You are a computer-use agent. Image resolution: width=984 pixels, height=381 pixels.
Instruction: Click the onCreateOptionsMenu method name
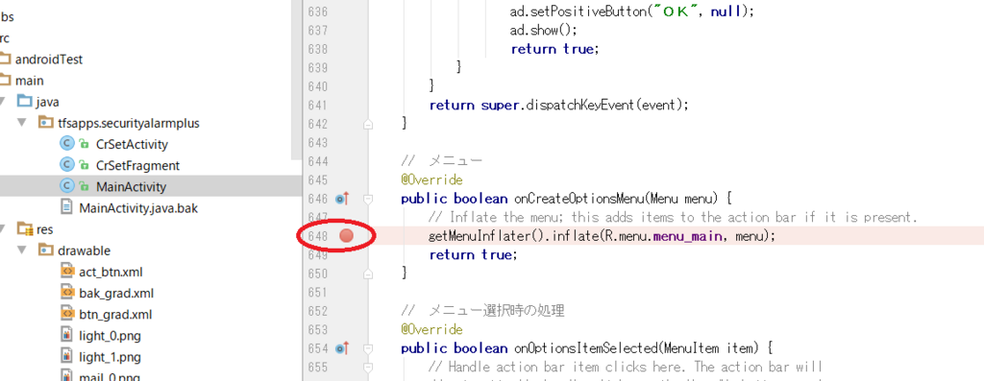579,200
